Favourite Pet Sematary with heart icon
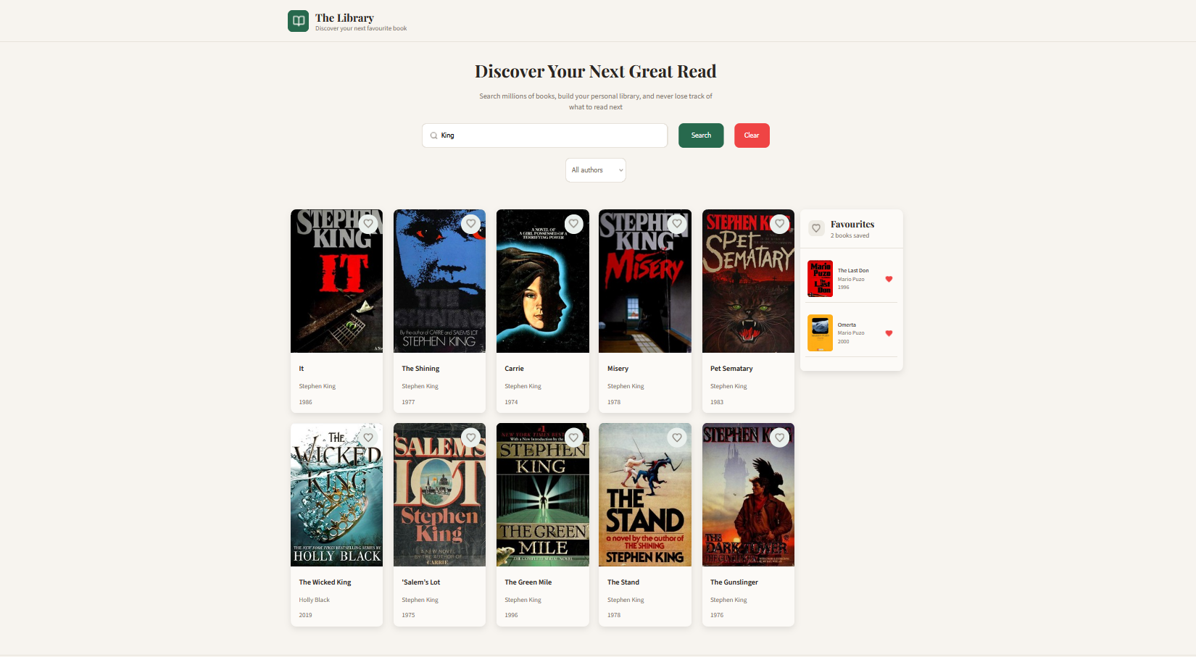The image size is (1196, 657). [x=780, y=224]
